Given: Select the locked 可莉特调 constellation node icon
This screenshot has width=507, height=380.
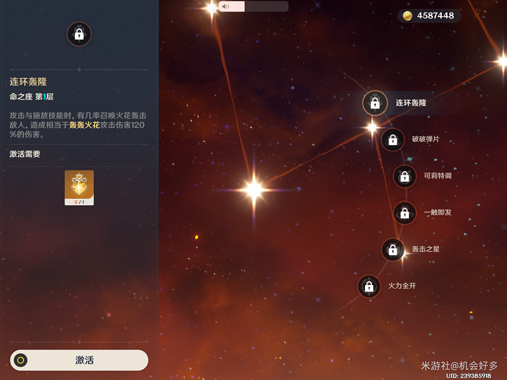Looking at the screenshot, I should pos(404,177).
